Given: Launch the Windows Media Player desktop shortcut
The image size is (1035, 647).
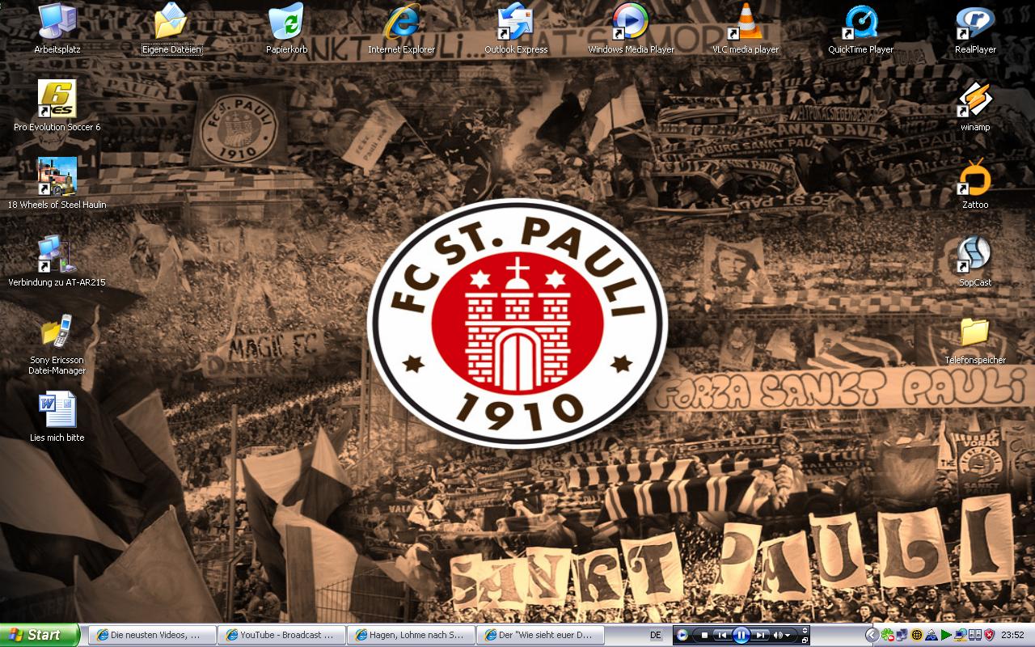Looking at the screenshot, I should (631, 27).
